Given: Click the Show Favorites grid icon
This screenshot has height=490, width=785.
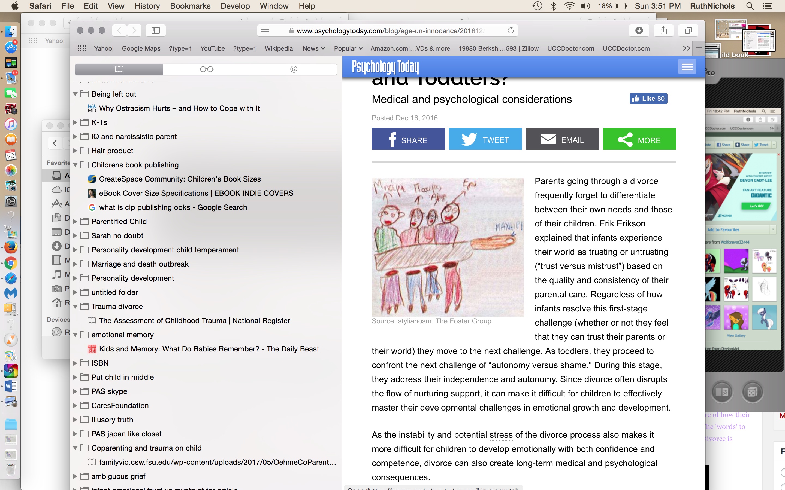Looking at the screenshot, I should point(82,49).
